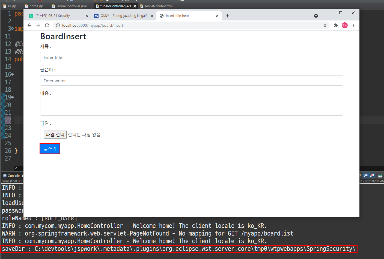Open all.jsp editor tab in Eclipse
This screenshot has height=259, width=384.
pos(10,6)
